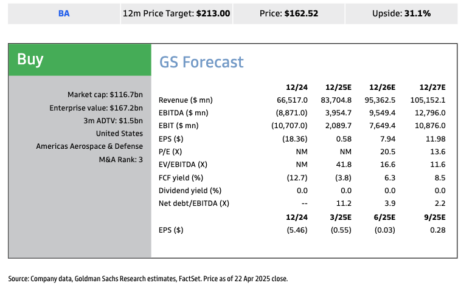472x297 pixels.
Task: Click the 12m Price Target $213.00 cell
Action: 176,13
